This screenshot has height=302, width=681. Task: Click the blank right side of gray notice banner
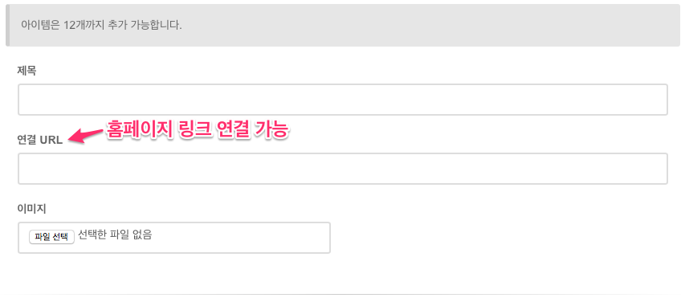pyautogui.click(x=434, y=25)
